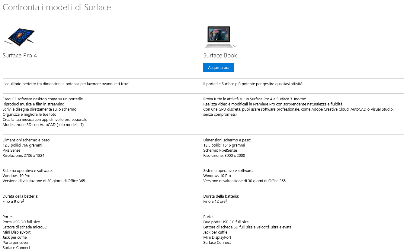Click Lettore di schede microSD

tap(25, 227)
